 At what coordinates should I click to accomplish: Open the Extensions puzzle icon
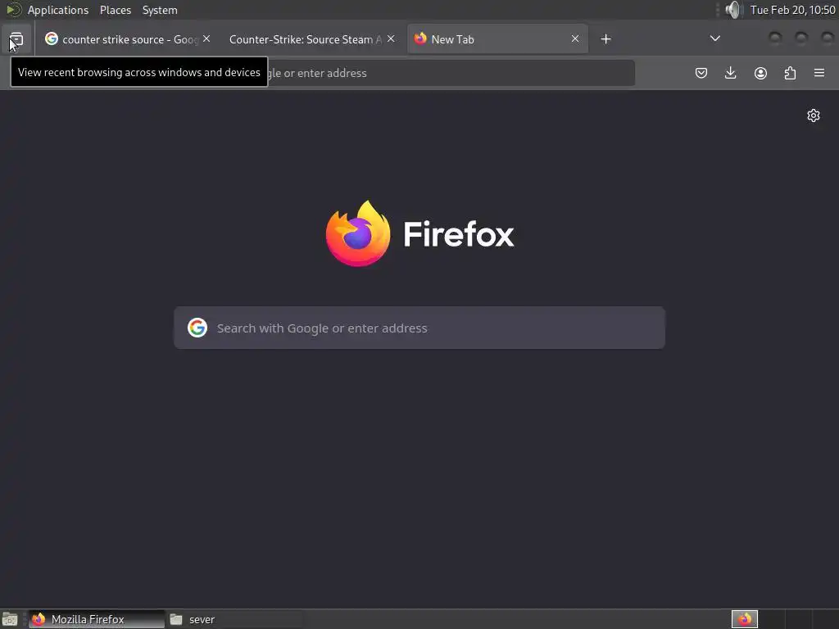(790, 73)
